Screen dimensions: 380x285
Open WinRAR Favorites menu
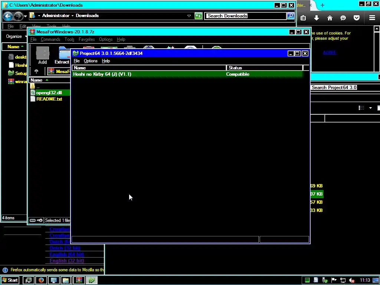86,39
